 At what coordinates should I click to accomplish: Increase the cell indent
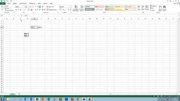click(45, 10)
